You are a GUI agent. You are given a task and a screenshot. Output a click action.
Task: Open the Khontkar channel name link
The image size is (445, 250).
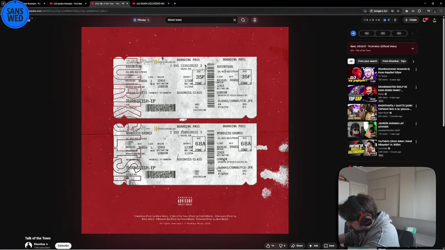[x=40, y=244]
